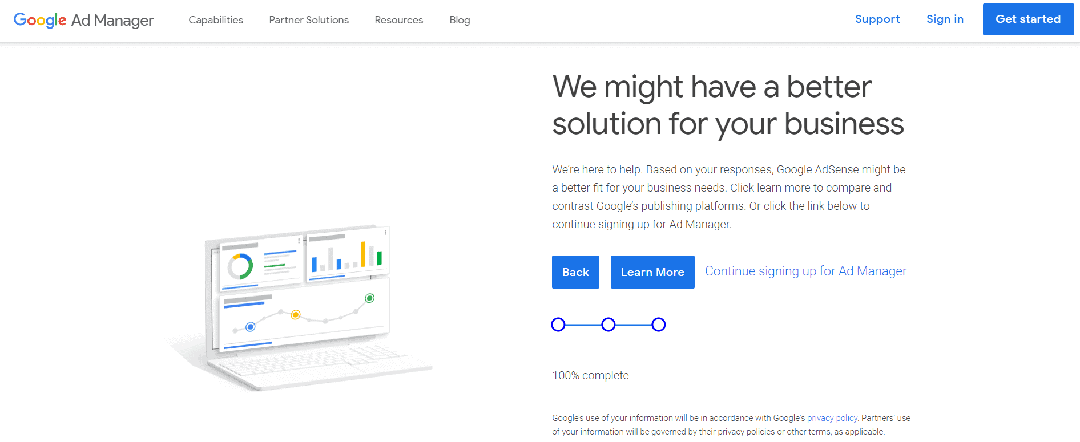Screen dimensions: 1080x442
Task: Click the Google Ad Manager logo
Action: pos(83,20)
